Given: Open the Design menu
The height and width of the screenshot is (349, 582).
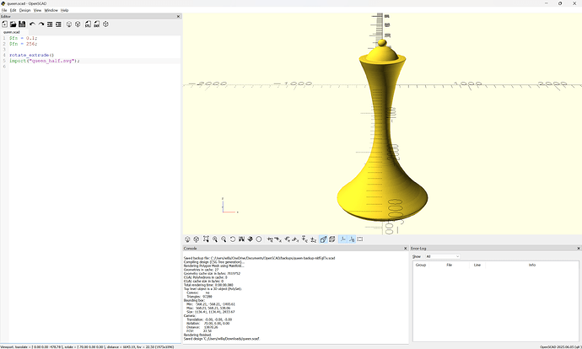Looking at the screenshot, I should click(x=24, y=10).
